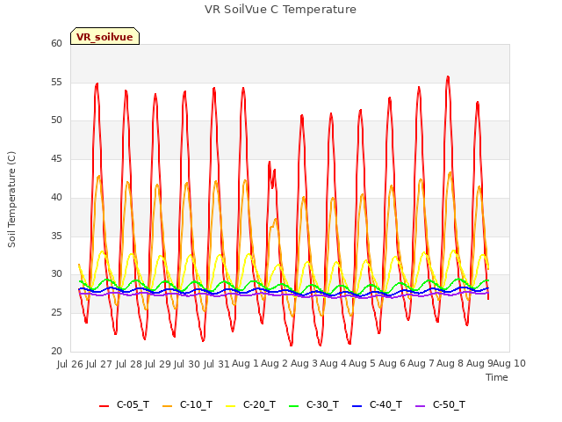Image resolution: width=562 pixels, height=422 pixels.
Task: Click the Jul 26 x-axis label
Action: [x=70, y=364]
